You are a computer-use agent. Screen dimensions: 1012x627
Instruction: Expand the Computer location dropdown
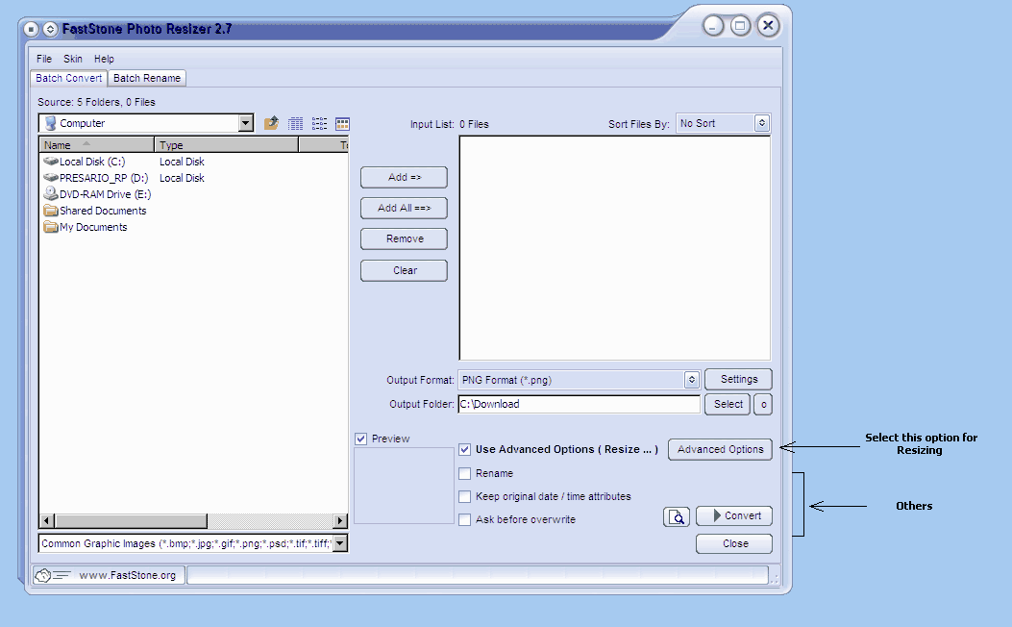(245, 123)
